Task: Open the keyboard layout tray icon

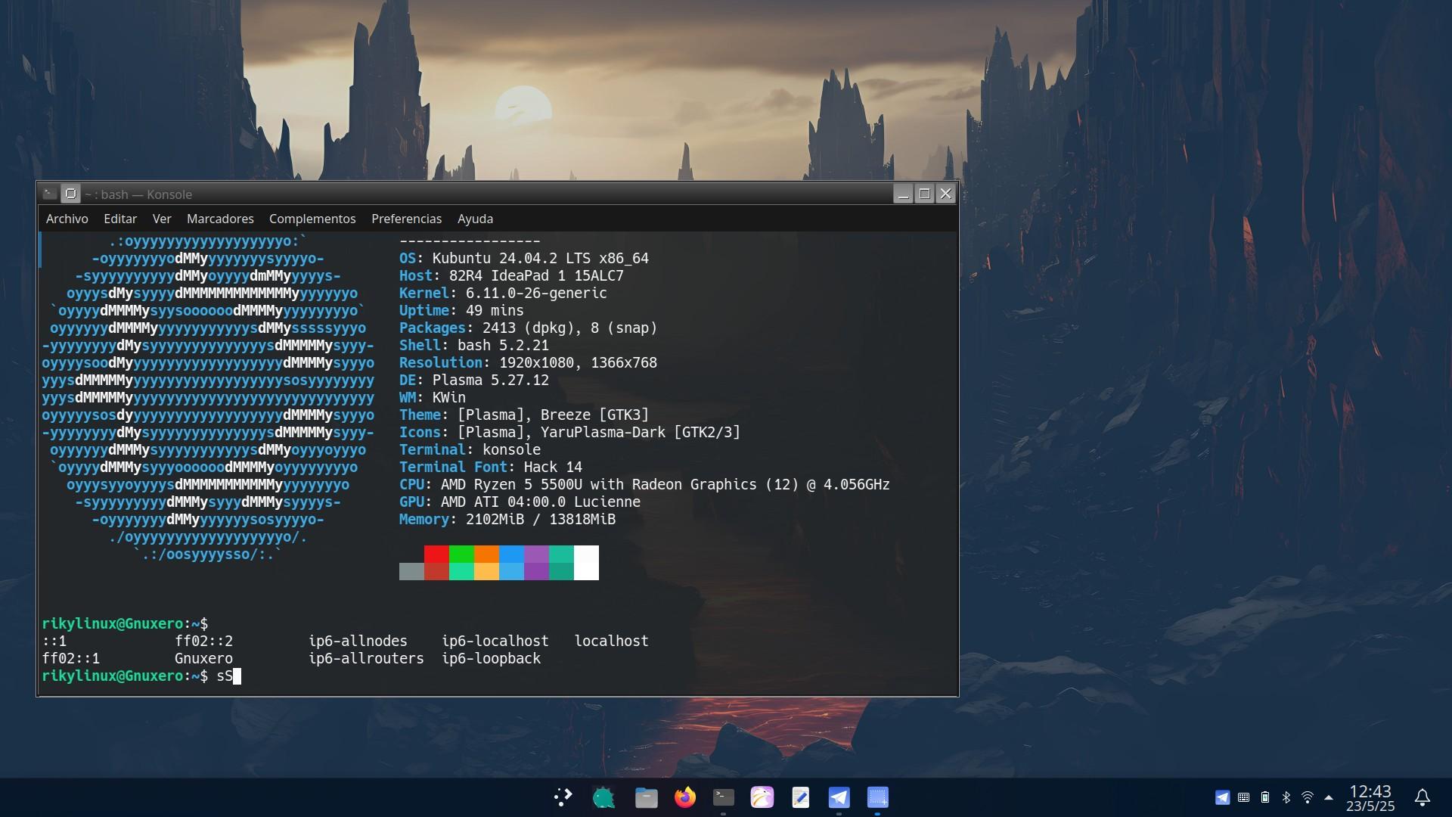Action: point(1243,797)
